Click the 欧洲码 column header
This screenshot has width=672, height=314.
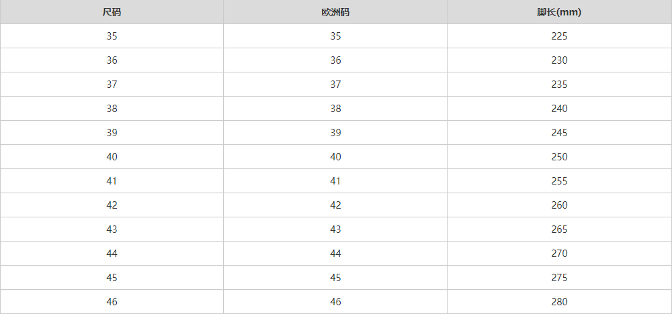(x=335, y=12)
